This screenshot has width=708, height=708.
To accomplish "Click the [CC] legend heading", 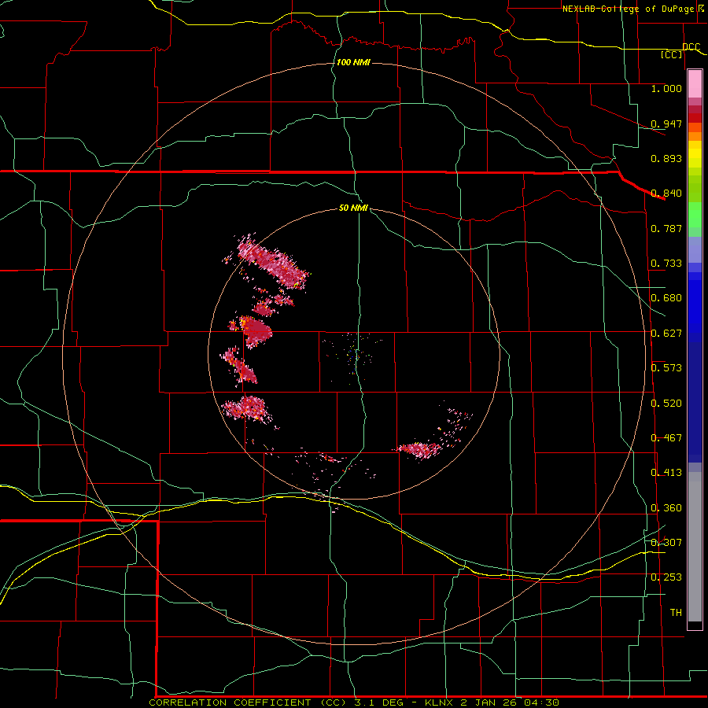I will coord(672,54).
